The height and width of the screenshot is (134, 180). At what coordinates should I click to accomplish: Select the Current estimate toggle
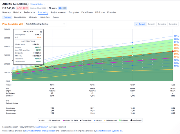(140, 24)
